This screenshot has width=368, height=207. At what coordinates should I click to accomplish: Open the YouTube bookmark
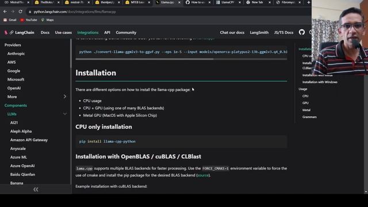29,20
